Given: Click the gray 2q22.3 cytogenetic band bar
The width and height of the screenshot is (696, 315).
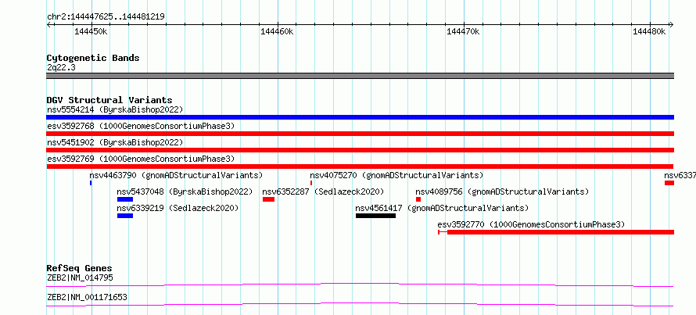Looking at the screenshot, I should click(360, 76).
